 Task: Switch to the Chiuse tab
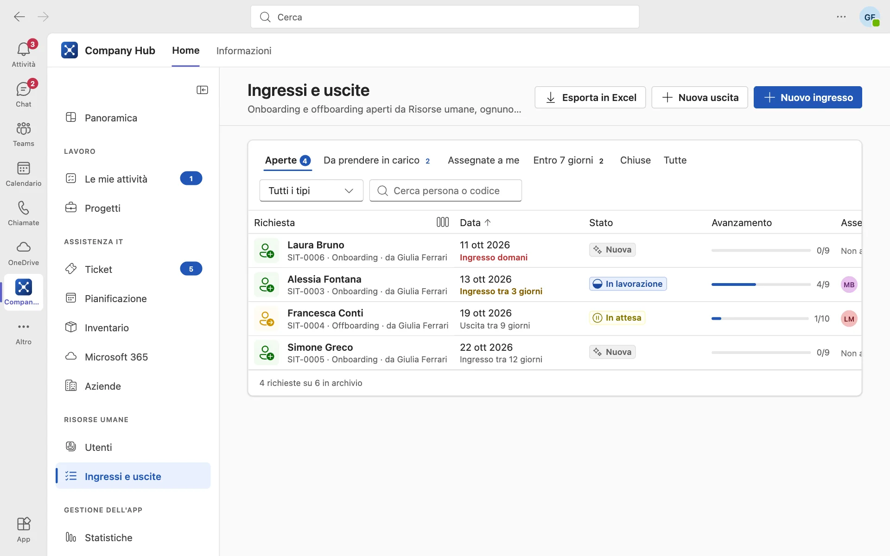pyautogui.click(x=636, y=160)
